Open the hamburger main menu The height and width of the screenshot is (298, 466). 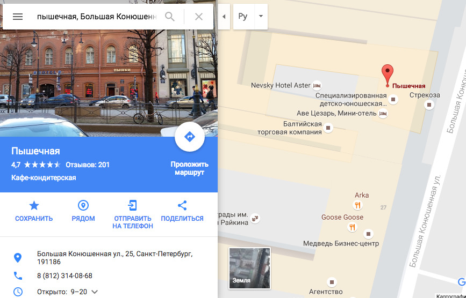(18, 17)
